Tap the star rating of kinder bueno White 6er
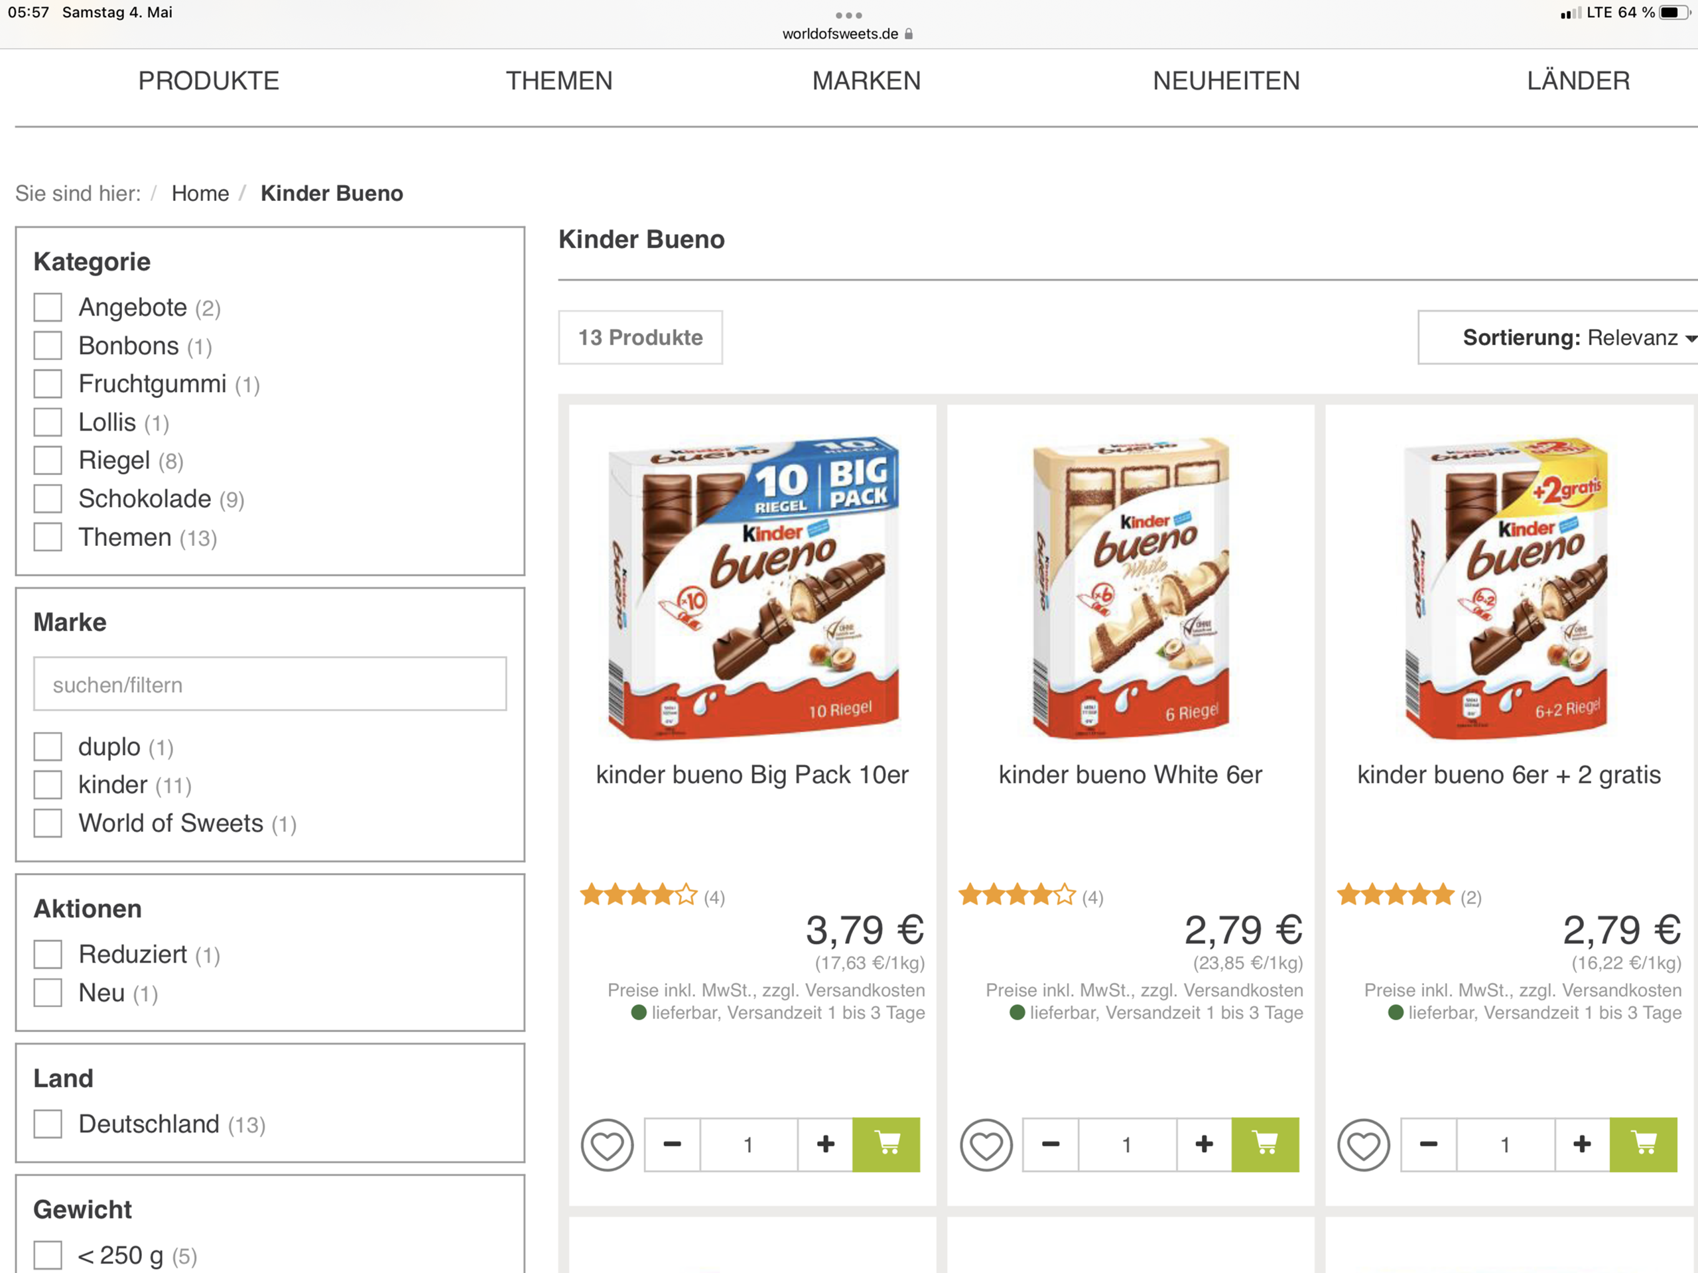Screen dimensions: 1698x1273 (x=1017, y=896)
